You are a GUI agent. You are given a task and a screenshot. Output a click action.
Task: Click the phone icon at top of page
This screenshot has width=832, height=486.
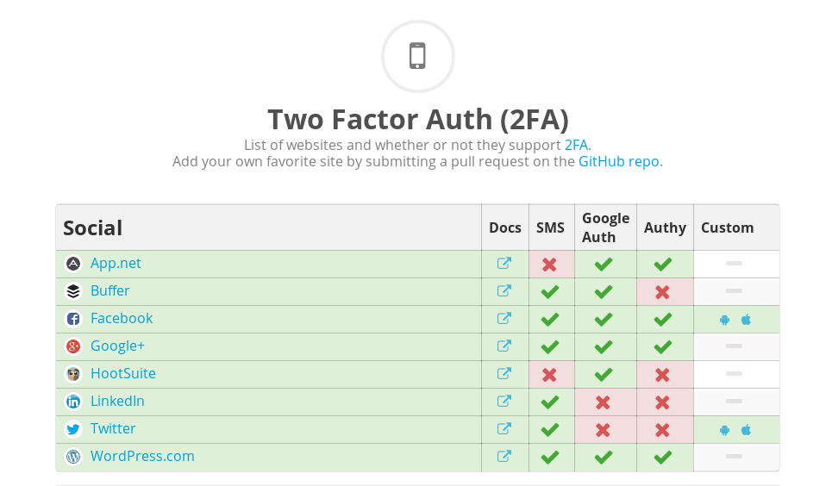pos(417,56)
